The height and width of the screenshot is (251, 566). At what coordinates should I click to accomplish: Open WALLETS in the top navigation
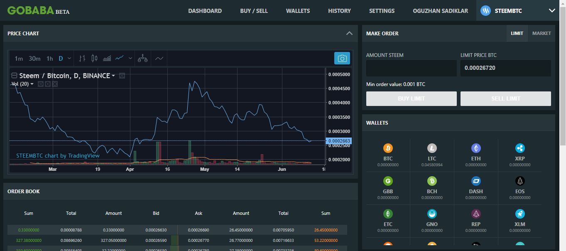coord(298,11)
